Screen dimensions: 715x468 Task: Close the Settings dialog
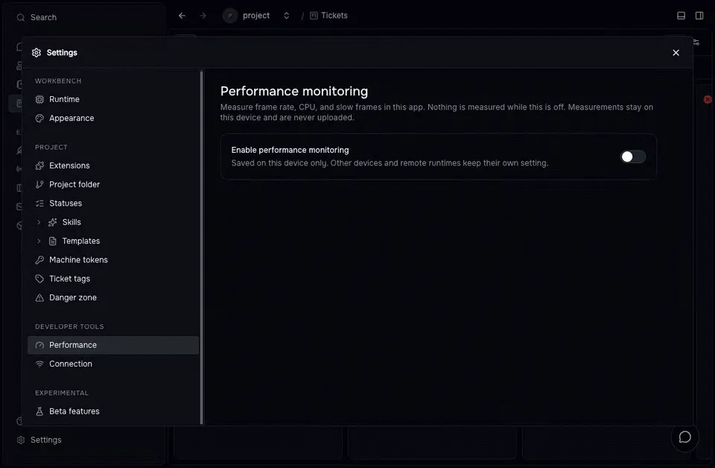(x=676, y=53)
